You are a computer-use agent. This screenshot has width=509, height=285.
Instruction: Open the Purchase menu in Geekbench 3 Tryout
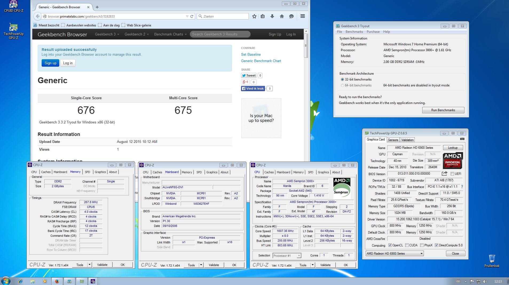(373, 32)
